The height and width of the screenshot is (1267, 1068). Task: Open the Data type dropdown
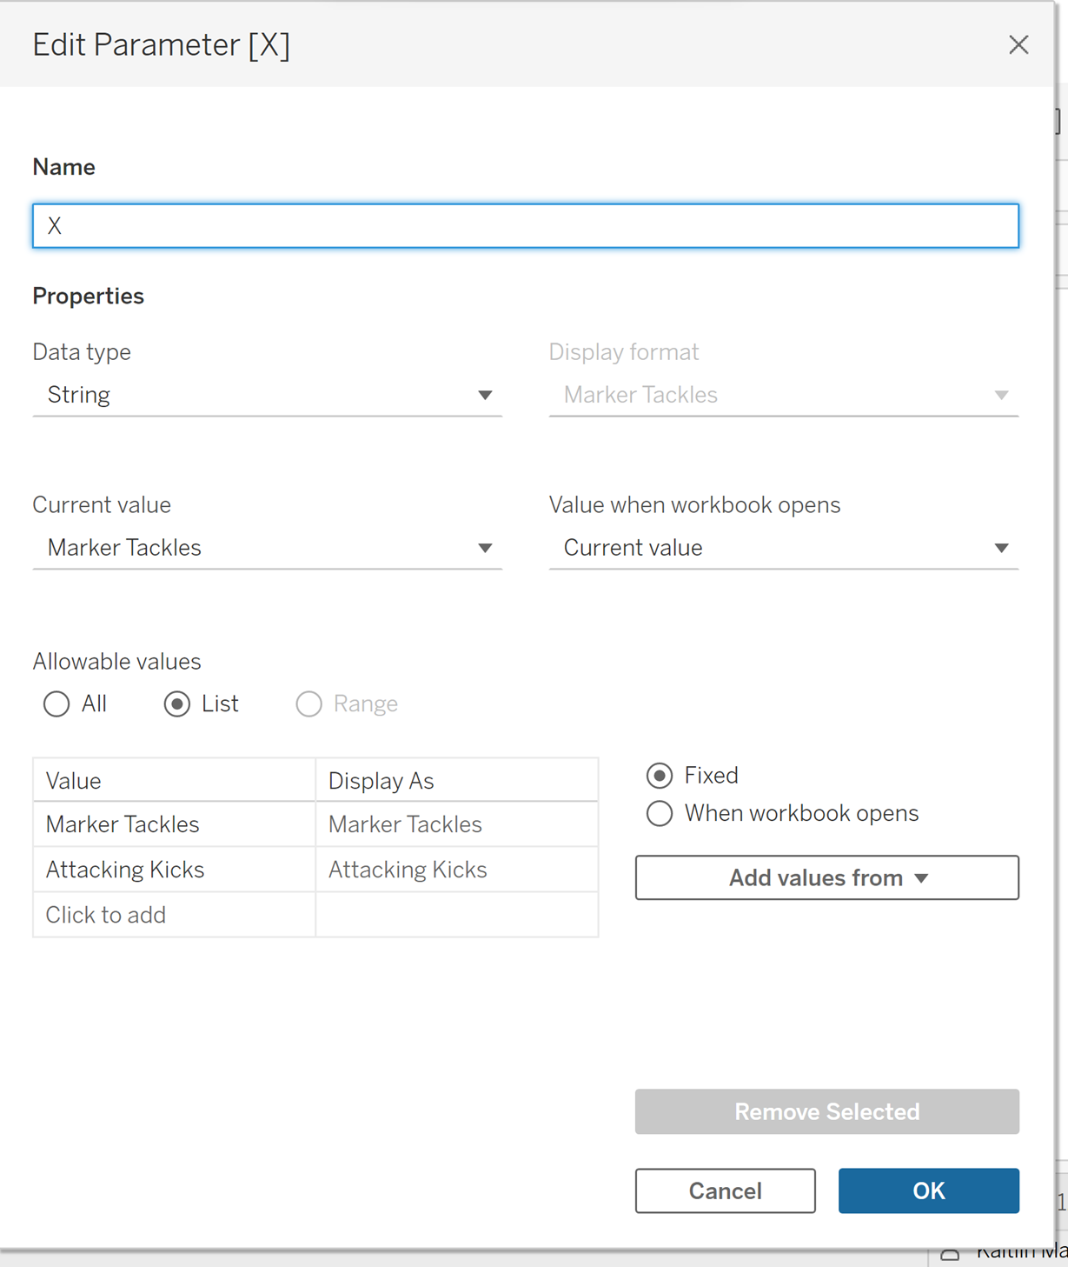(x=266, y=396)
